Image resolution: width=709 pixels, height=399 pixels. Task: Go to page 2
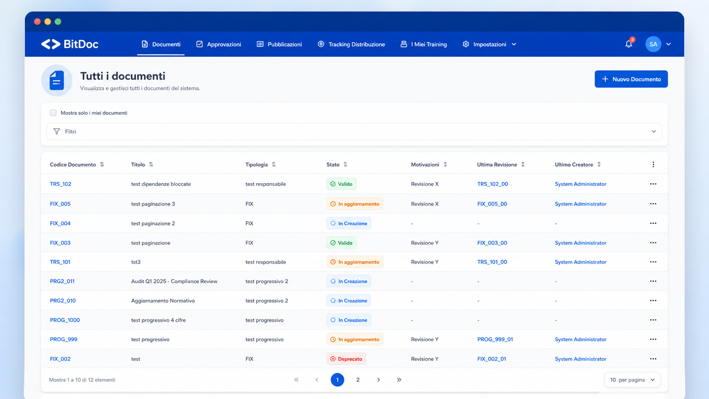(358, 380)
